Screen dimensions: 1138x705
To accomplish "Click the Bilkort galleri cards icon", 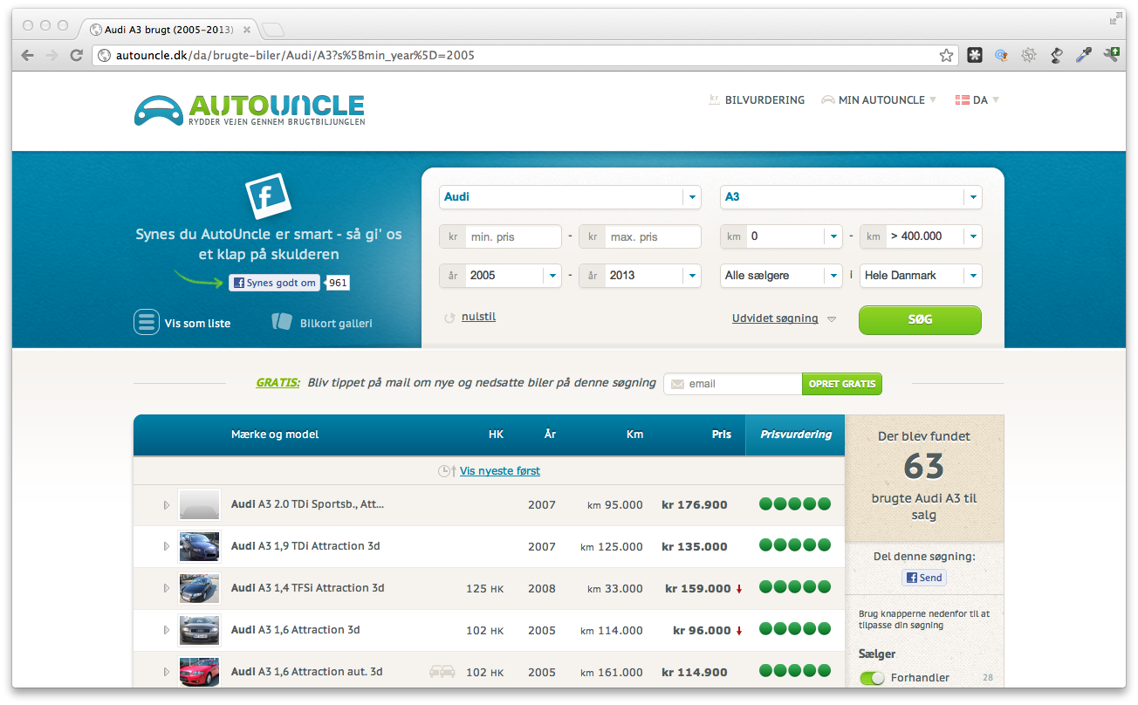I will click(281, 322).
